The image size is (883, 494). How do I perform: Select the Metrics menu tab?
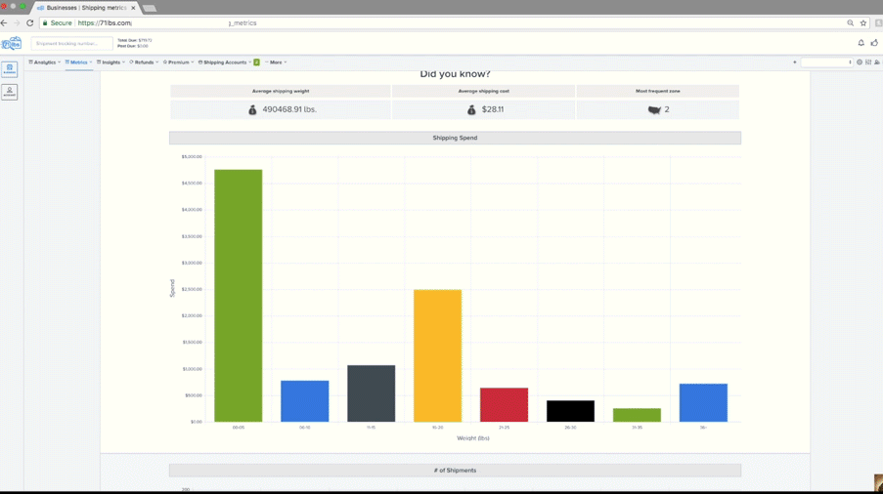pyautogui.click(x=78, y=62)
